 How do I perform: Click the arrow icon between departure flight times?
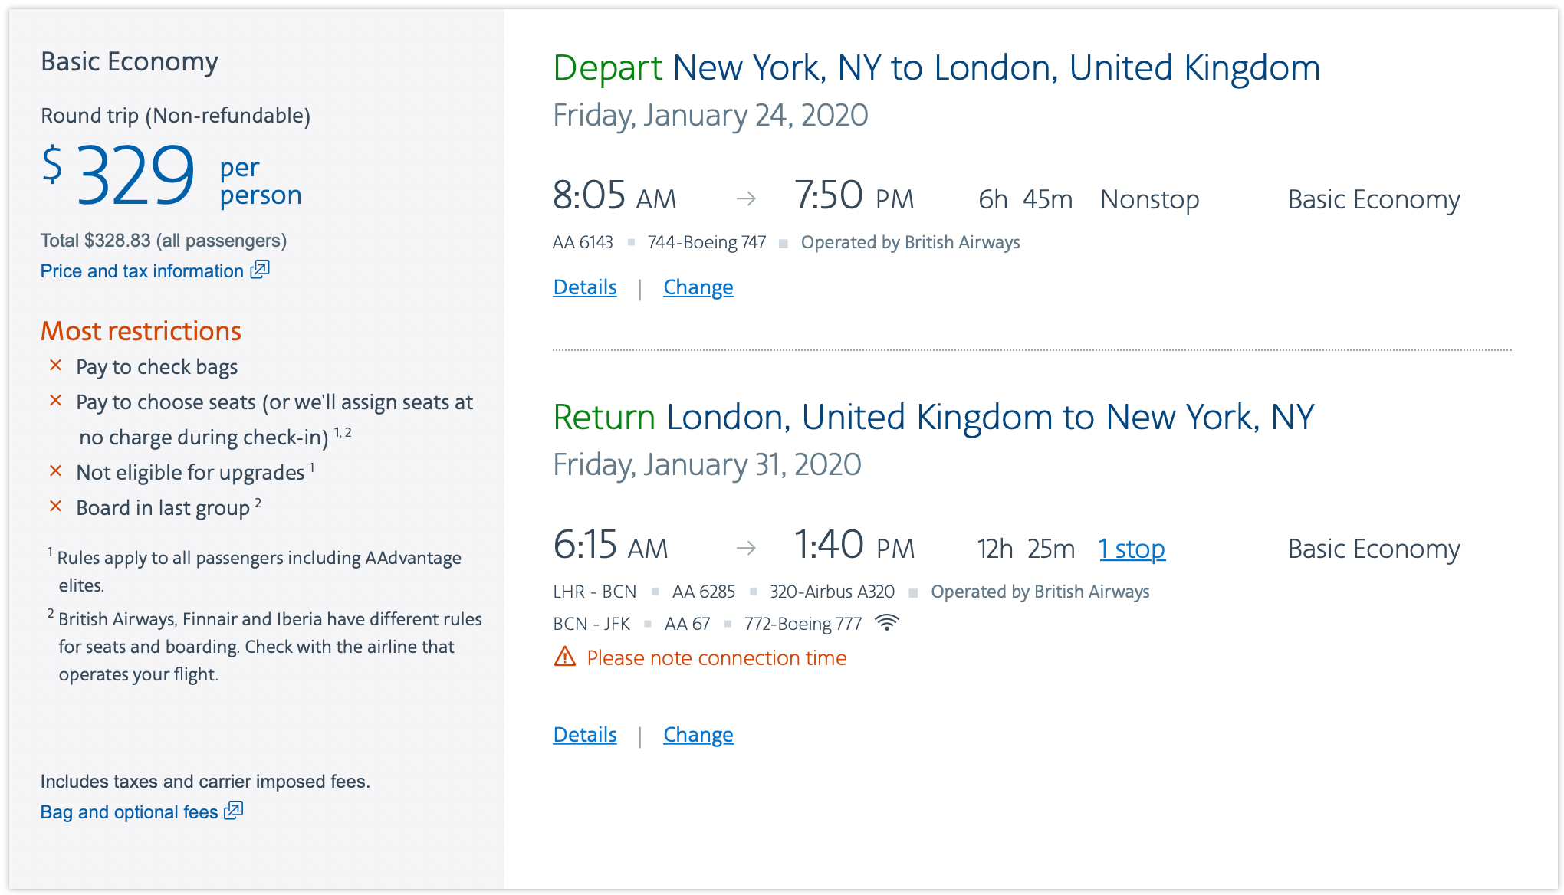click(x=746, y=199)
